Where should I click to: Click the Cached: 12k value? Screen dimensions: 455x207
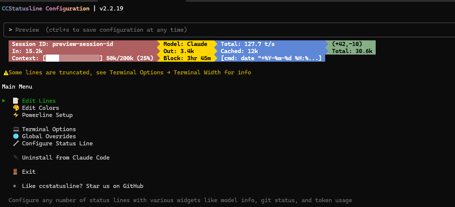[x=239, y=51]
